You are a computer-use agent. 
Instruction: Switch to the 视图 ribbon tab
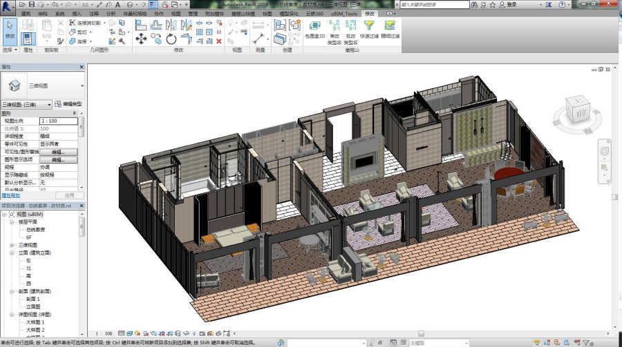176,13
